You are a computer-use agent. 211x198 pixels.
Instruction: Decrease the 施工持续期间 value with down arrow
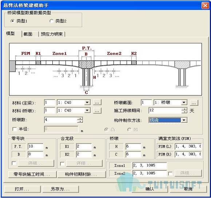[184, 112]
